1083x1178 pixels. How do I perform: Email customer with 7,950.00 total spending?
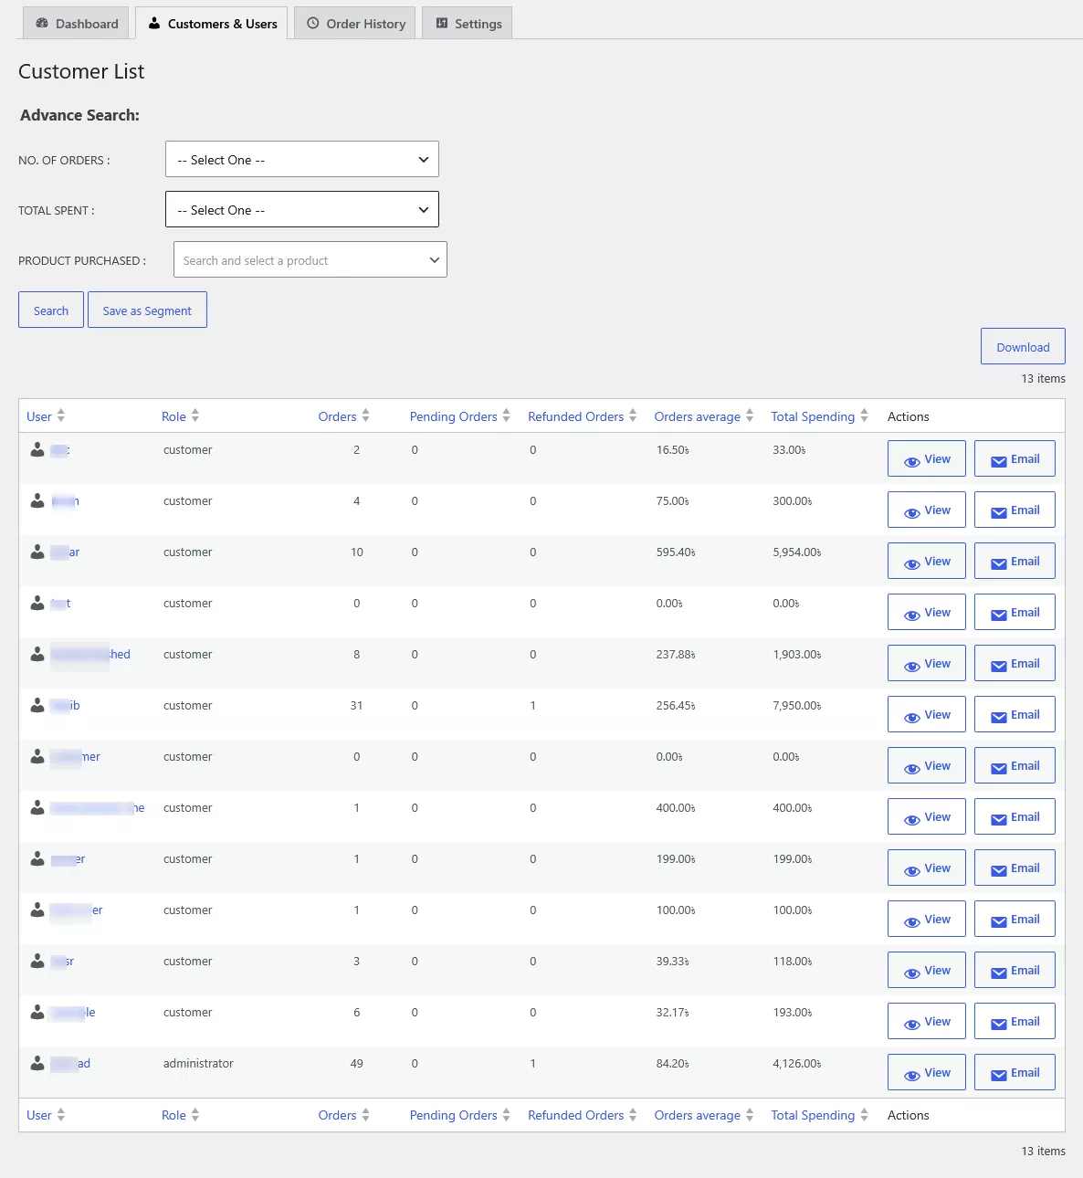tap(1015, 714)
